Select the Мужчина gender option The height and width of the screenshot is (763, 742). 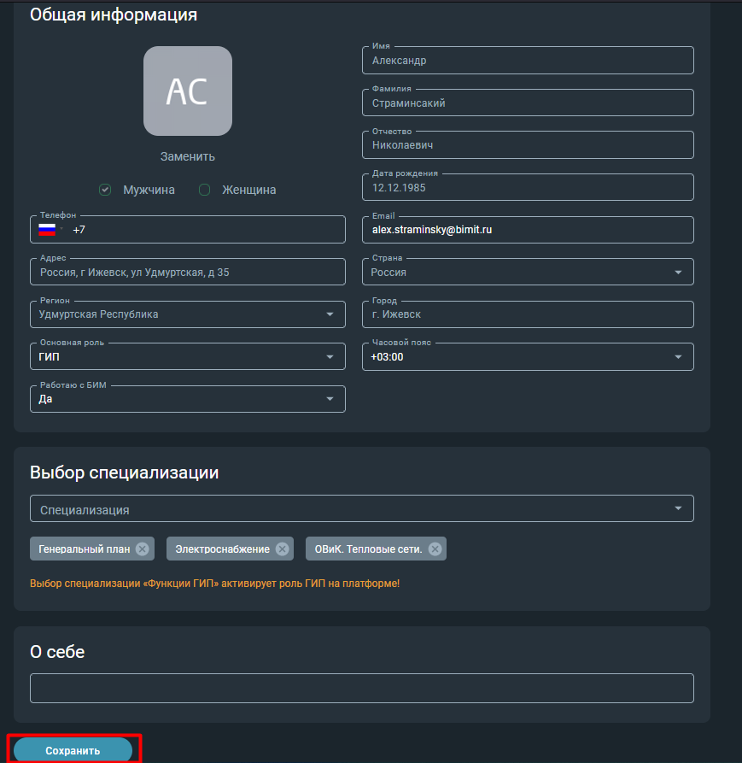pos(105,190)
